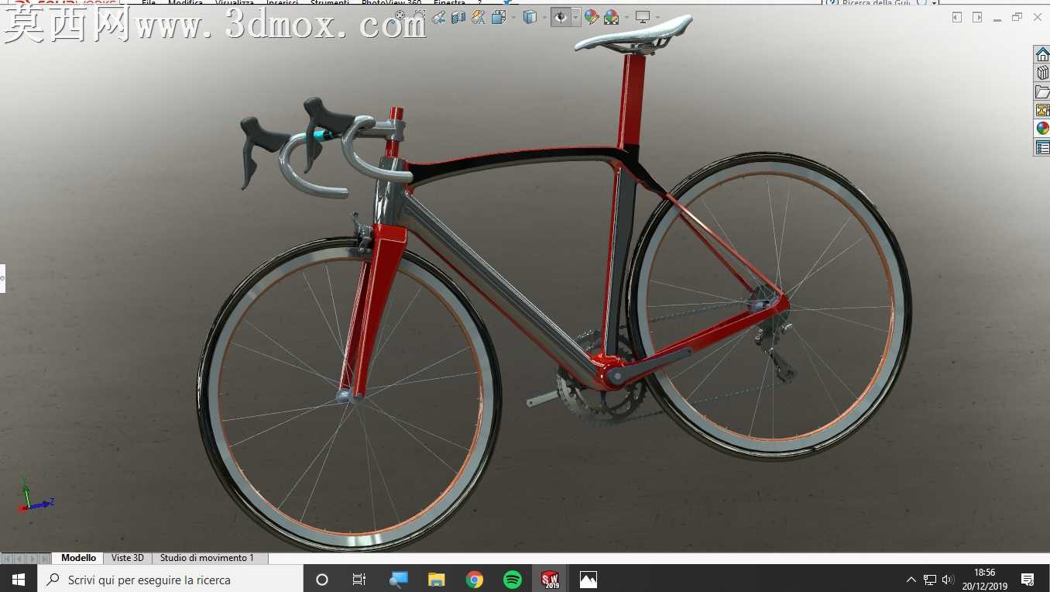Screen dimensions: 1050x592
Task: Open the View Palette task pane icon
Action: click(x=1042, y=110)
